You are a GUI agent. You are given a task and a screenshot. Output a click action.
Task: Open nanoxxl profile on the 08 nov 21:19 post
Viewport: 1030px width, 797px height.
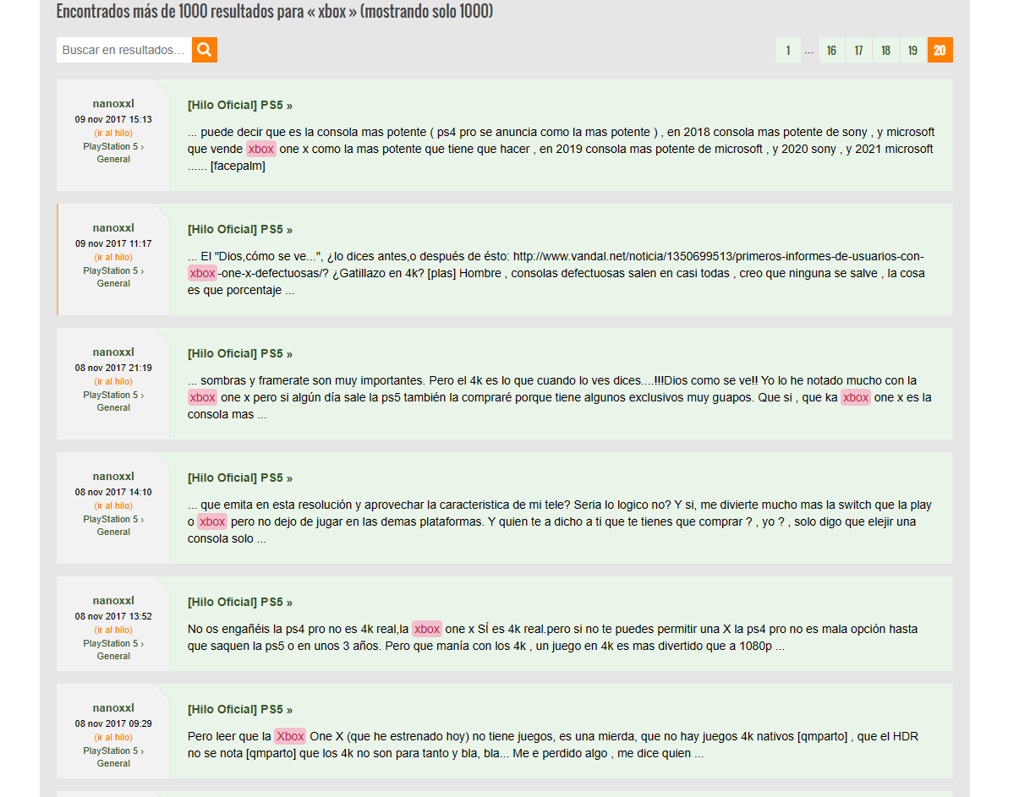point(113,352)
